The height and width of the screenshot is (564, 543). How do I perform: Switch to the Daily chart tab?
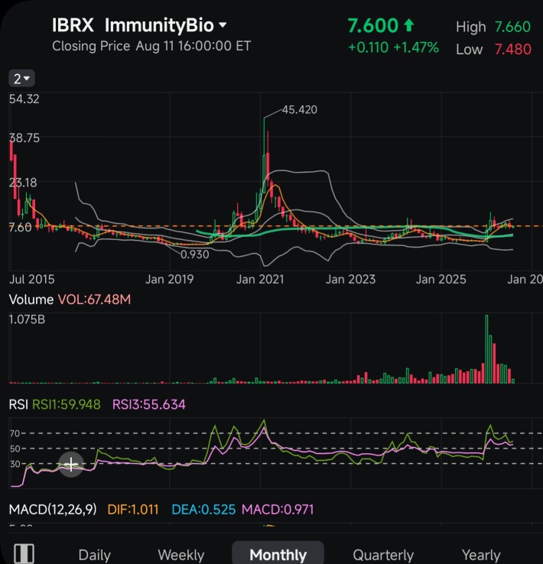coord(94,555)
